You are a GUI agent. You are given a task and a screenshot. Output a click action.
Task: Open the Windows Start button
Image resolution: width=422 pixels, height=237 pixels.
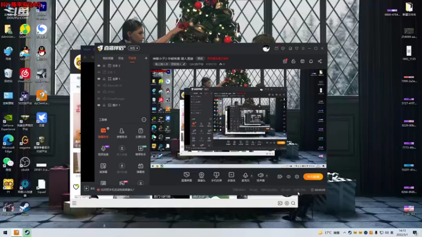pyautogui.click(x=5, y=233)
